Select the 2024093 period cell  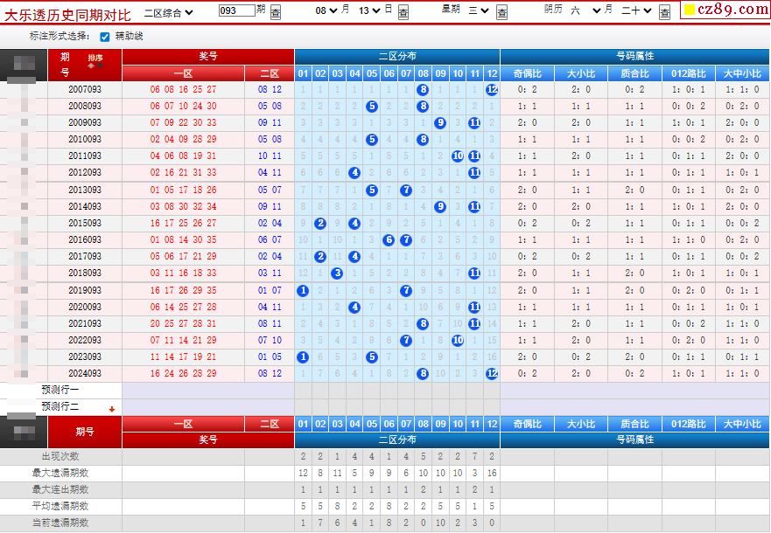click(x=85, y=373)
